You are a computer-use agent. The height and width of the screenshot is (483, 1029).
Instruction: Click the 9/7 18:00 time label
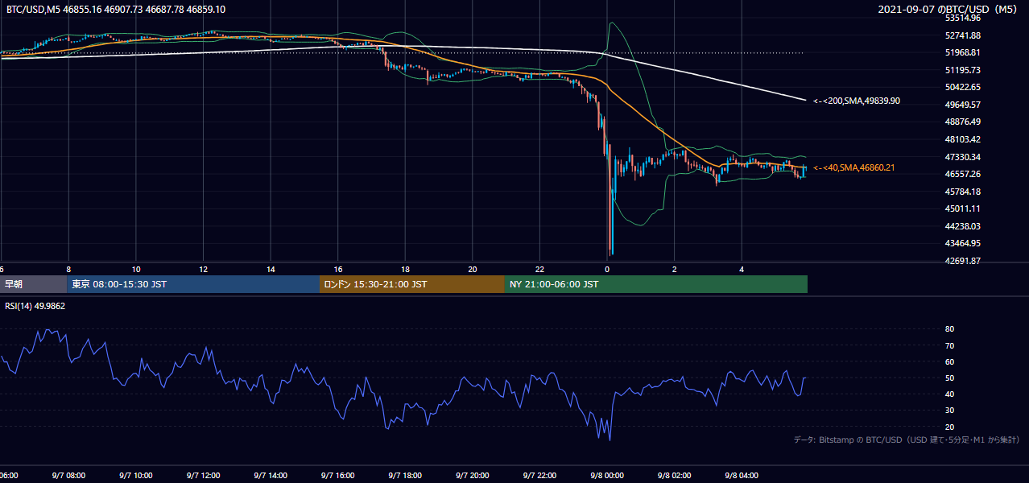click(406, 476)
